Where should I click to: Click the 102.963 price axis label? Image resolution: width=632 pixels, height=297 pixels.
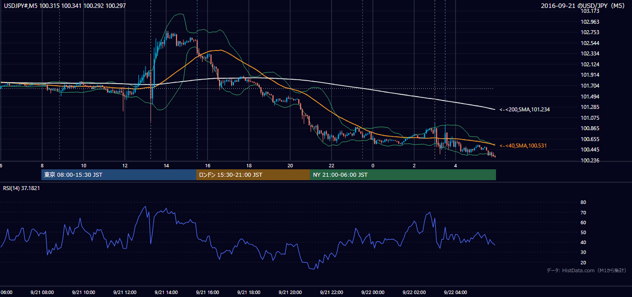(590, 22)
